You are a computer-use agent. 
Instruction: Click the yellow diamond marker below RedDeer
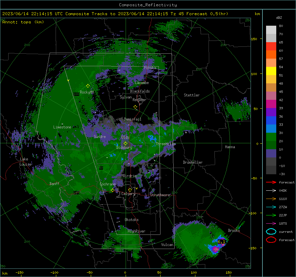pyautogui.click(x=135, y=107)
